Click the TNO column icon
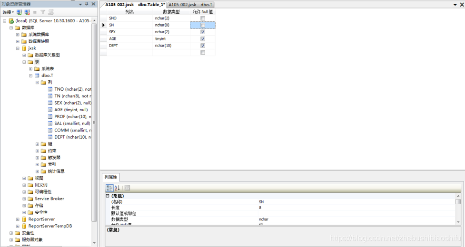This screenshot has width=465, height=247. pyautogui.click(x=50, y=89)
